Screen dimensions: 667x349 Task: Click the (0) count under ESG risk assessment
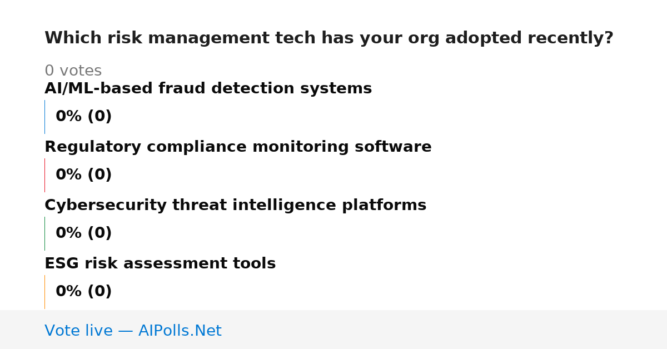click(99, 292)
